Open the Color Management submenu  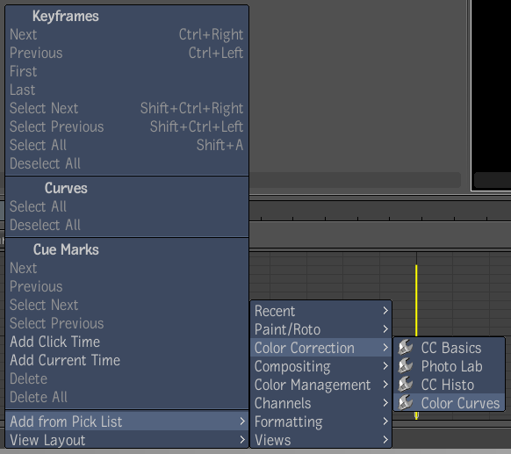(x=321, y=385)
